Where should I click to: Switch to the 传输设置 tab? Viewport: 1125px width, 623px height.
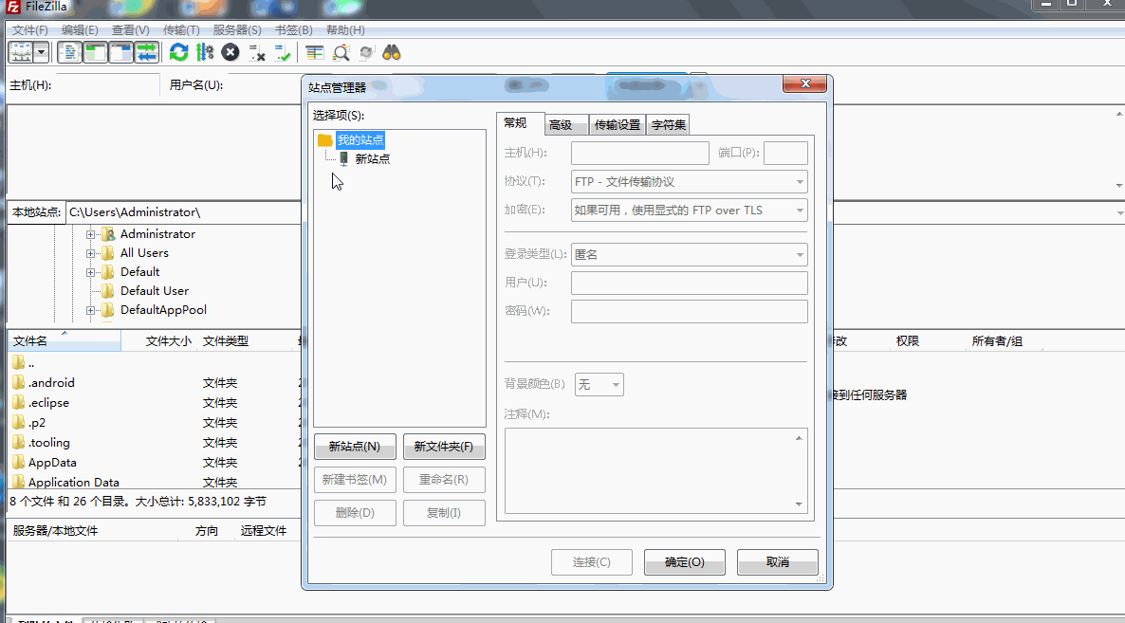617,125
